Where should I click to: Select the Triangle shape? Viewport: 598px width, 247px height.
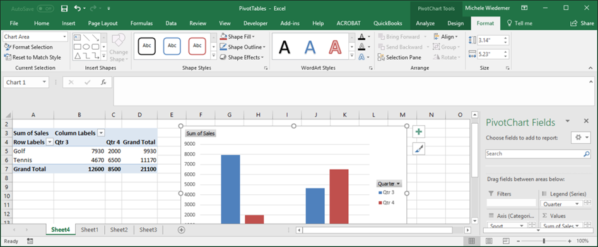[x=78, y=56]
